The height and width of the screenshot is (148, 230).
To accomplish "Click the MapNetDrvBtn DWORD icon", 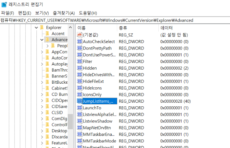I will [80, 128].
